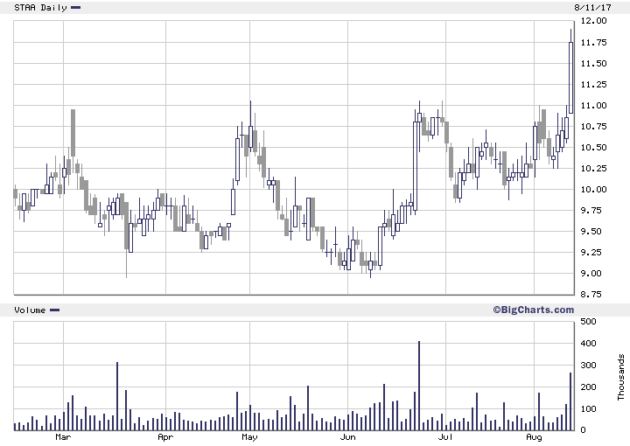630x446 pixels.
Task: Click the 10.50 price axis label
Action: [x=594, y=147]
